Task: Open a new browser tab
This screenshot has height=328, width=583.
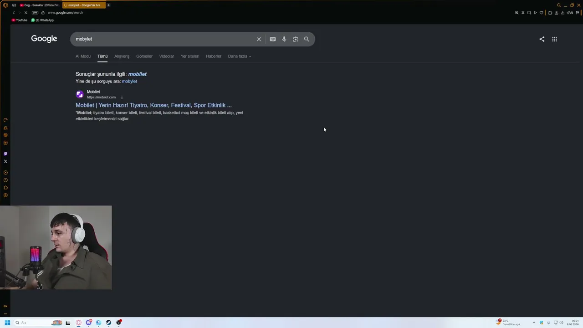Action: pos(108,5)
